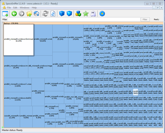Click into the Filter text field
The width and height of the screenshot is (165, 133).
74,19
